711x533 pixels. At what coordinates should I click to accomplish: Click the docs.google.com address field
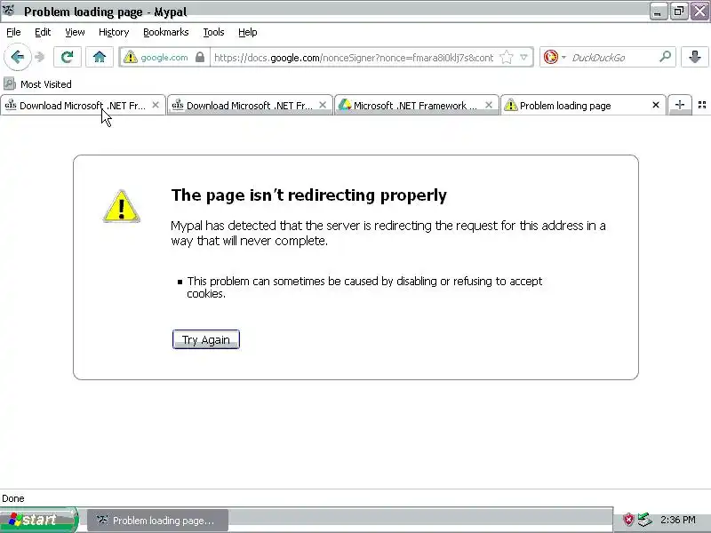tap(354, 58)
